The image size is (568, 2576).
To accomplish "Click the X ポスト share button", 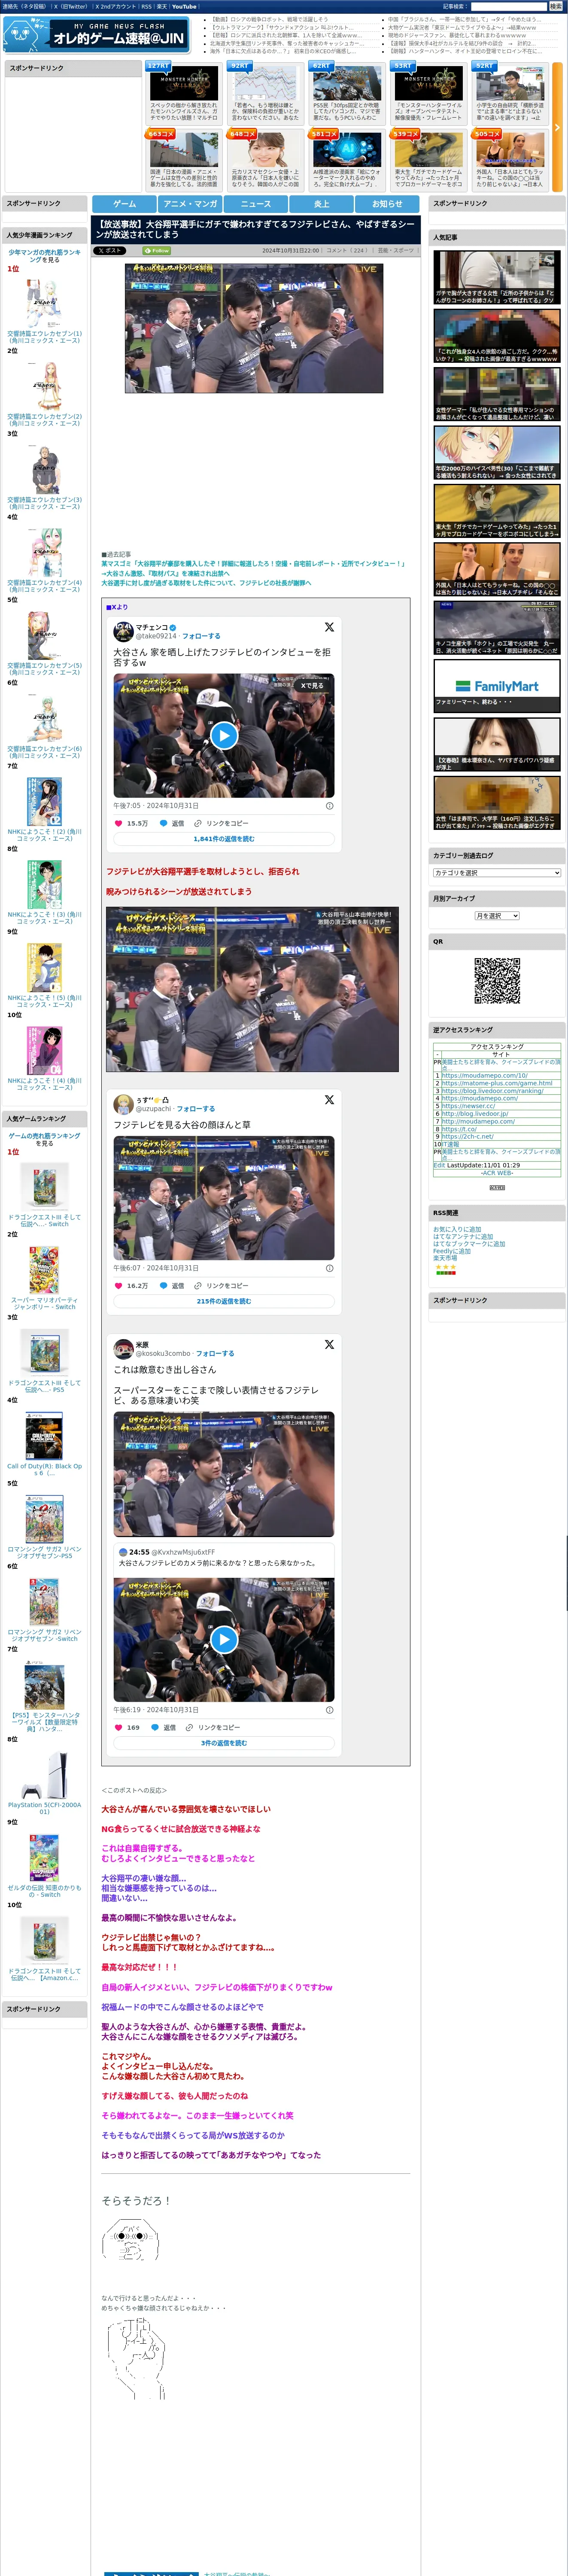I will click(x=110, y=251).
